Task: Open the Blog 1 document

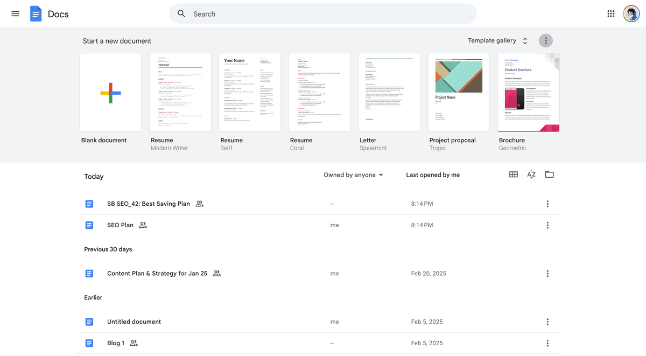Action: click(x=116, y=343)
